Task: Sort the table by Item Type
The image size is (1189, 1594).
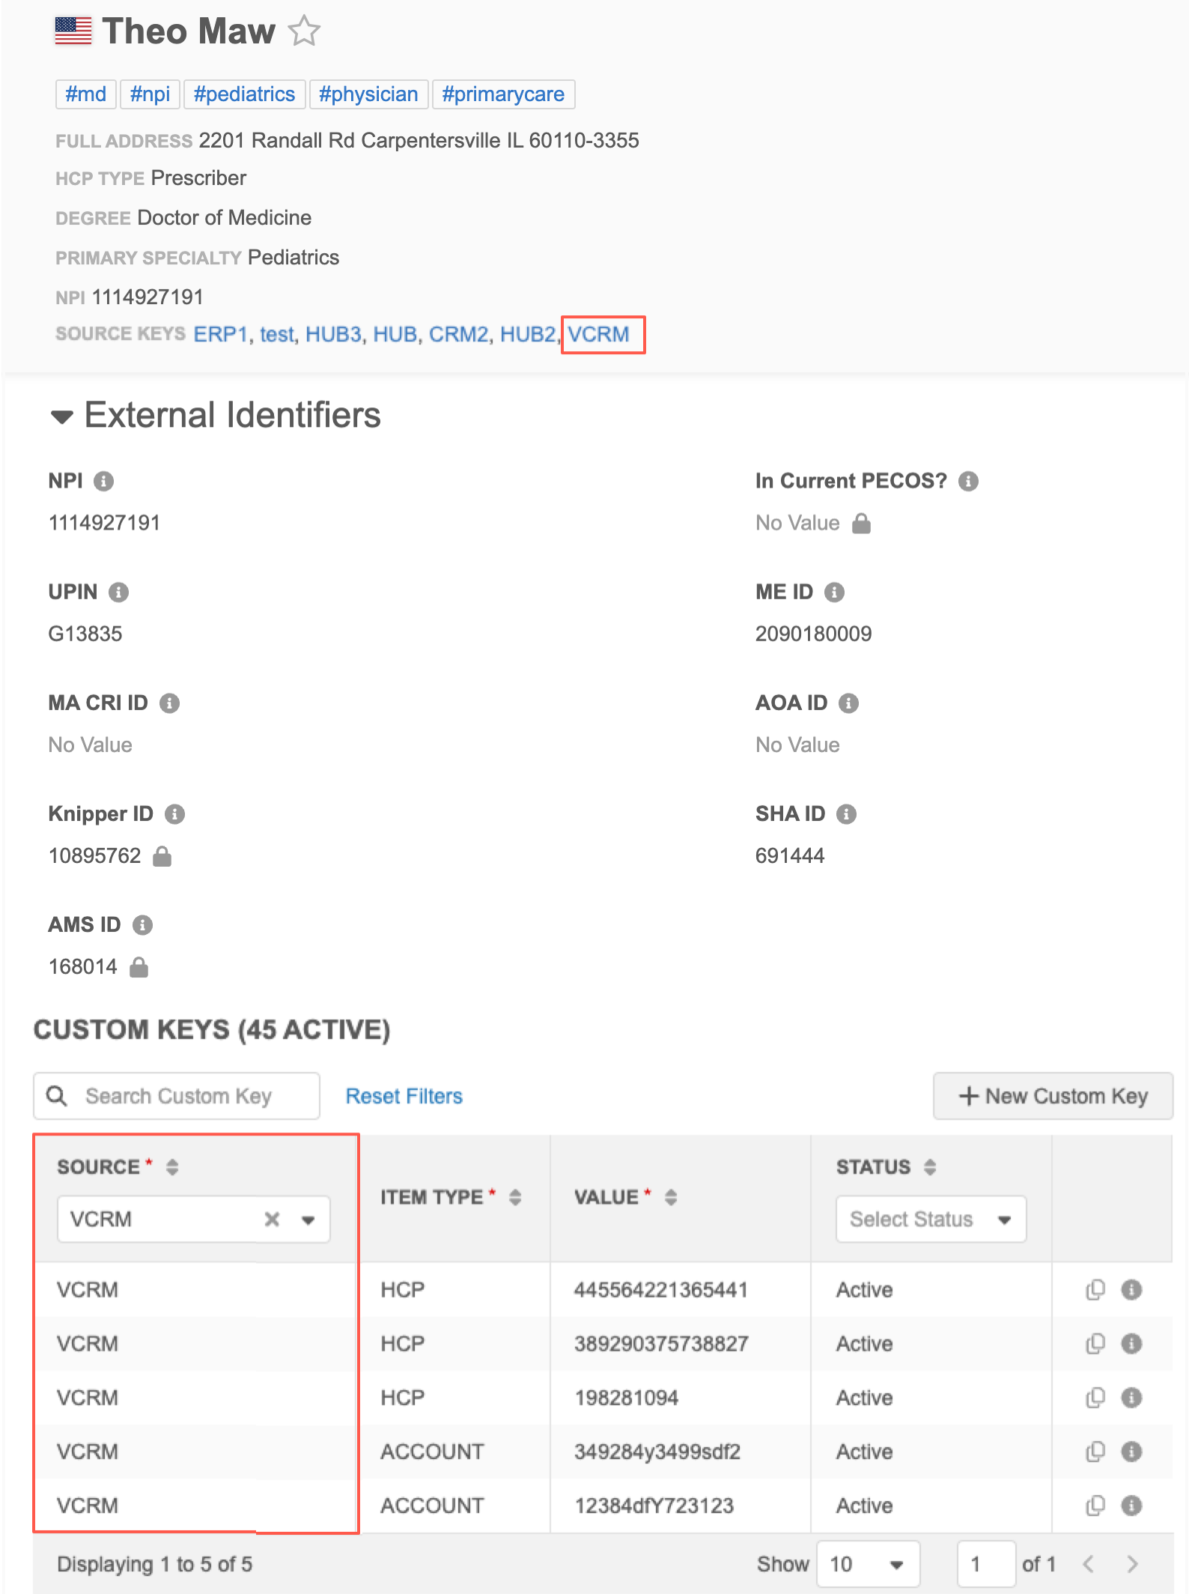Action: coord(514,1197)
